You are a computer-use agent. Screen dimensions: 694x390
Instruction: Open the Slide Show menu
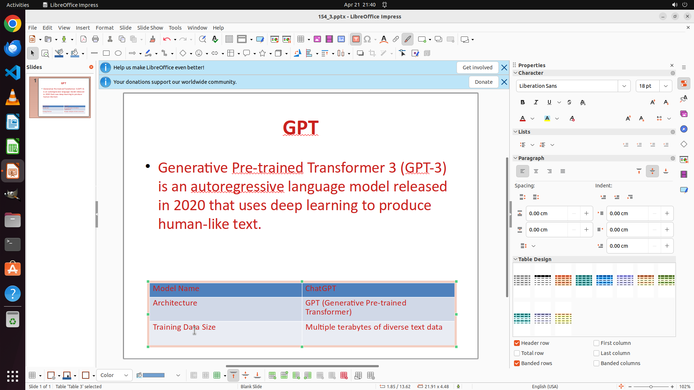click(x=150, y=28)
